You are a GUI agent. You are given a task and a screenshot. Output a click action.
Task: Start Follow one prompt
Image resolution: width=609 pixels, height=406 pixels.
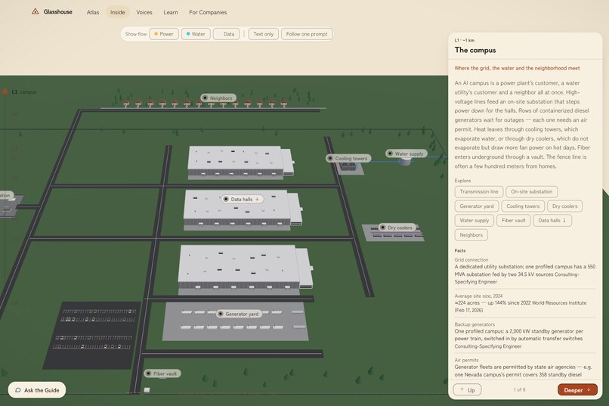click(307, 34)
